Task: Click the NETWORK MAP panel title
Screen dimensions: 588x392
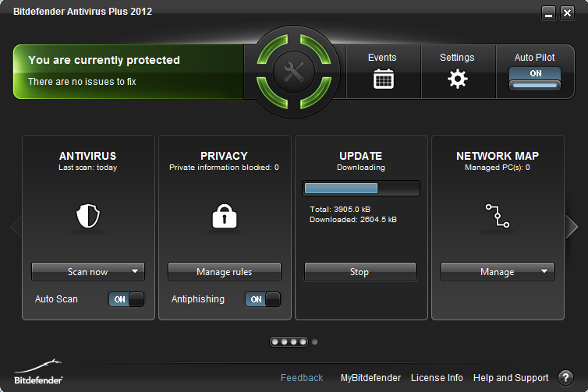Action: [498, 156]
